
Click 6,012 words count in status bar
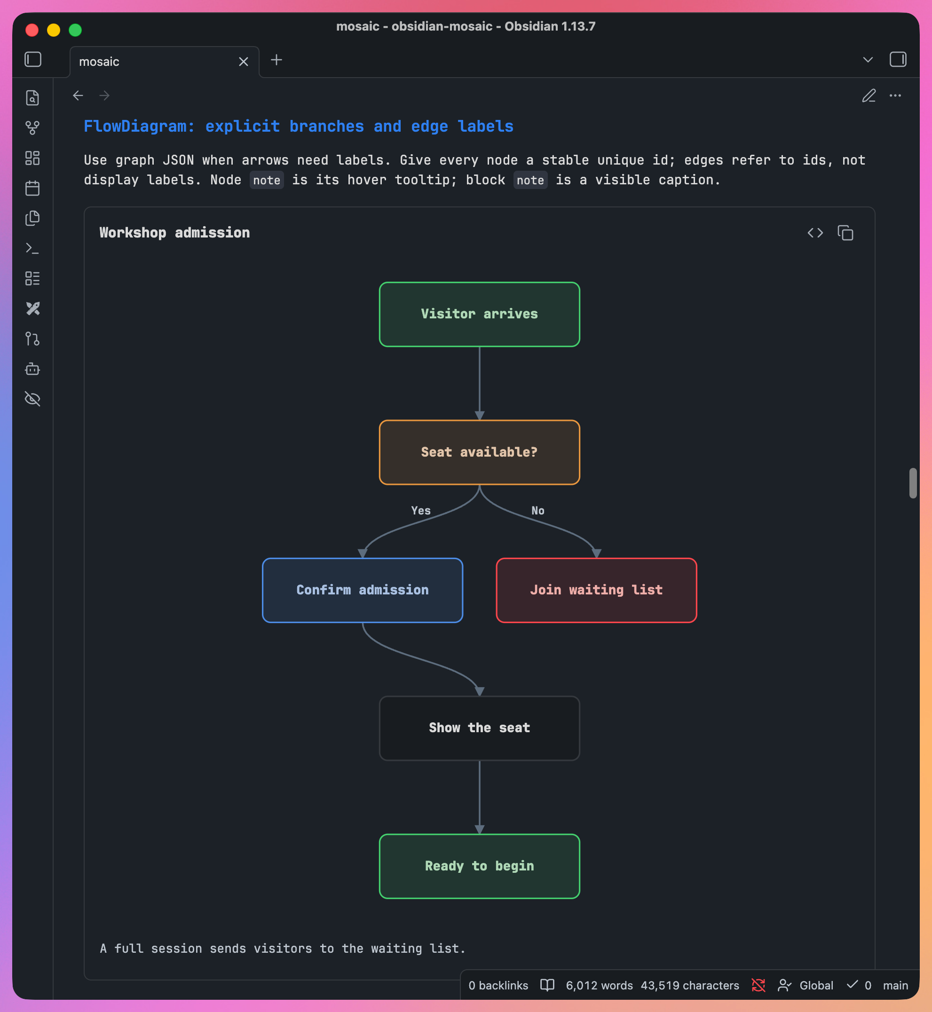click(599, 985)
